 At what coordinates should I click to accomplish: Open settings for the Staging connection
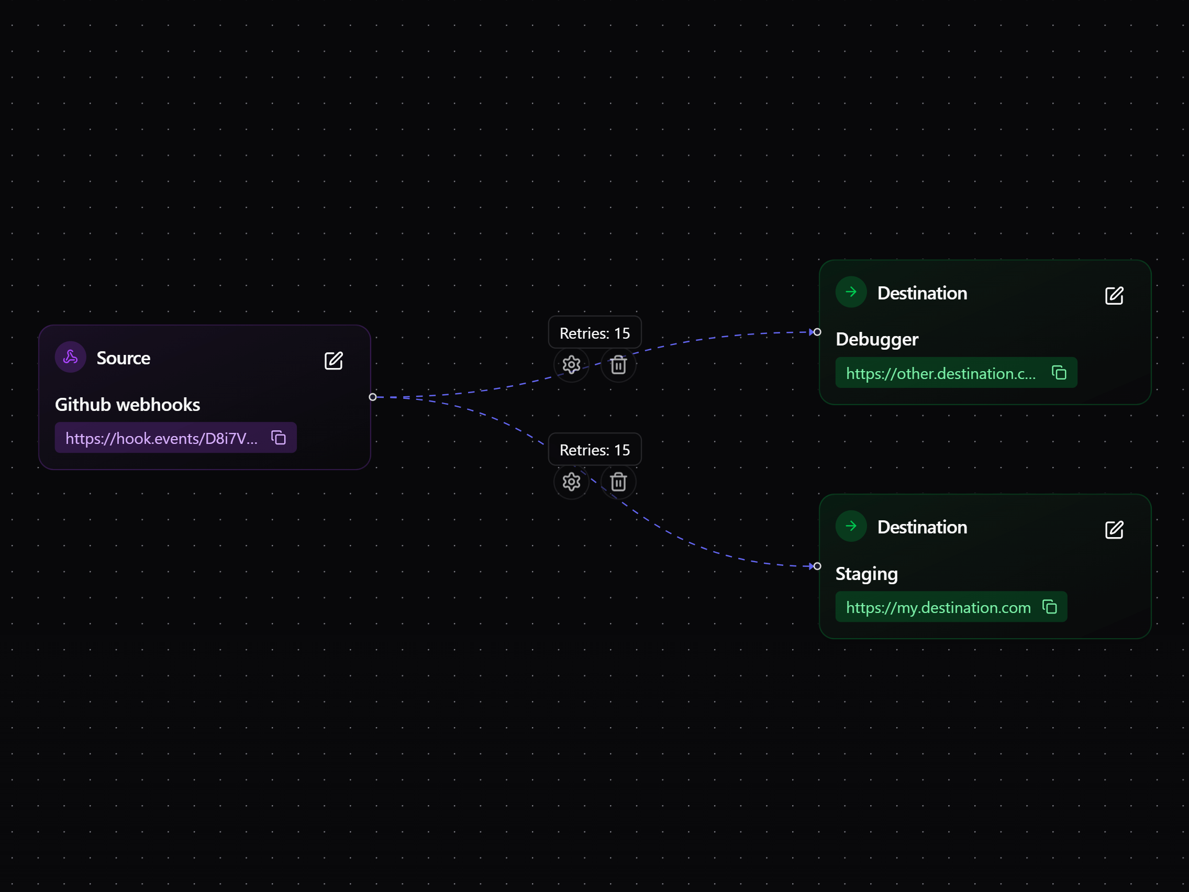pyautogui.click(x=571, y=482)
